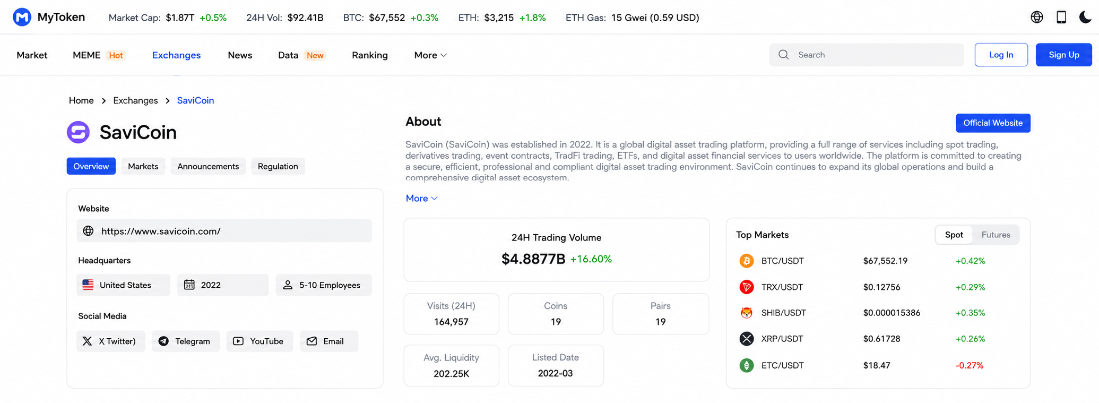1099x403 pixels.
Task: Expand the About description with More
Action: [421, 198]
